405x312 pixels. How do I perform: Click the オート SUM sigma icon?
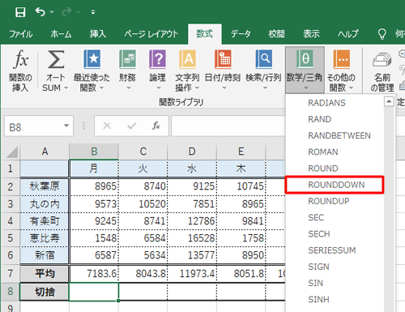56,59
